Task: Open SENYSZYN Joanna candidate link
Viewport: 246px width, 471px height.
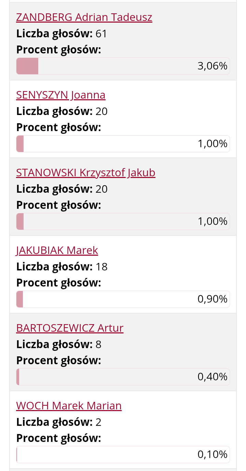Action: 61,95
